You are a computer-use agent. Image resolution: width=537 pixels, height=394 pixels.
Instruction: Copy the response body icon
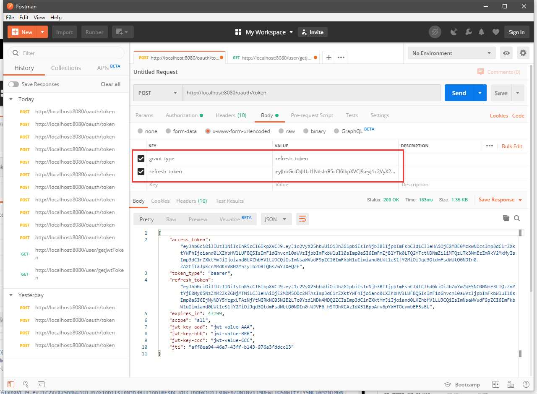[x=506, y=218]
